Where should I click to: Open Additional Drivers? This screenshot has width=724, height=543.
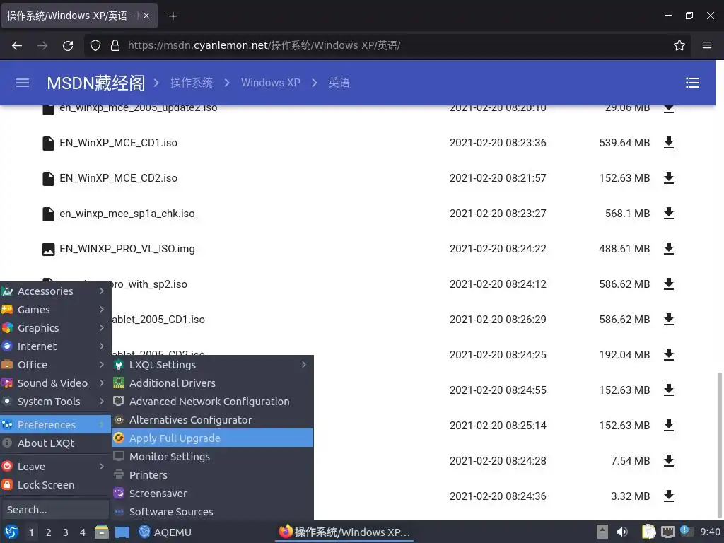click(212, 383)
